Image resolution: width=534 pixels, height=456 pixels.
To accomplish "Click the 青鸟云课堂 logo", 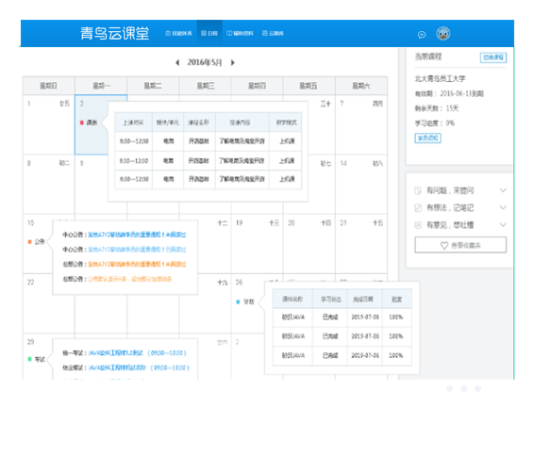I will tap(115, 33).
